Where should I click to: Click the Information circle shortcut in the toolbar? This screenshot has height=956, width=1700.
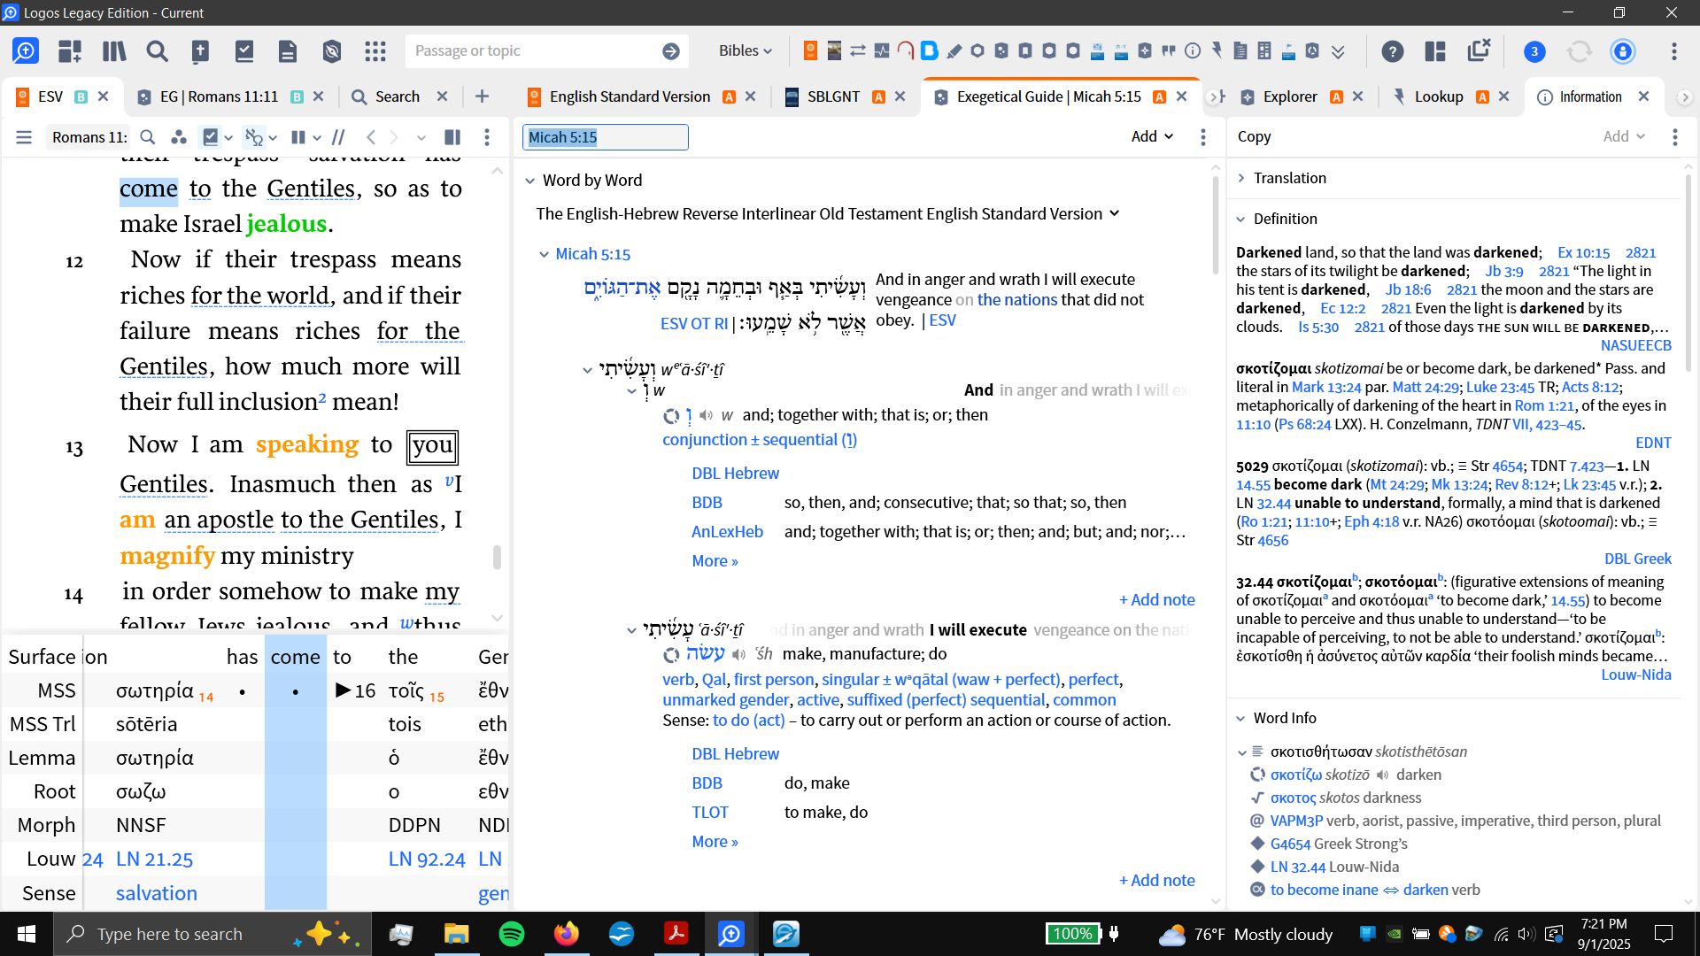[x=1193, y=50]
